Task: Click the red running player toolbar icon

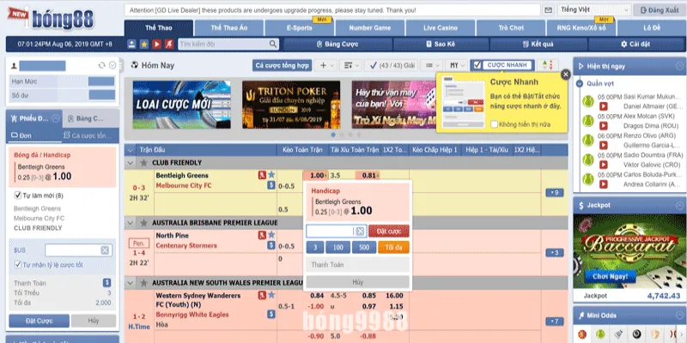Action: click(169, 45)
